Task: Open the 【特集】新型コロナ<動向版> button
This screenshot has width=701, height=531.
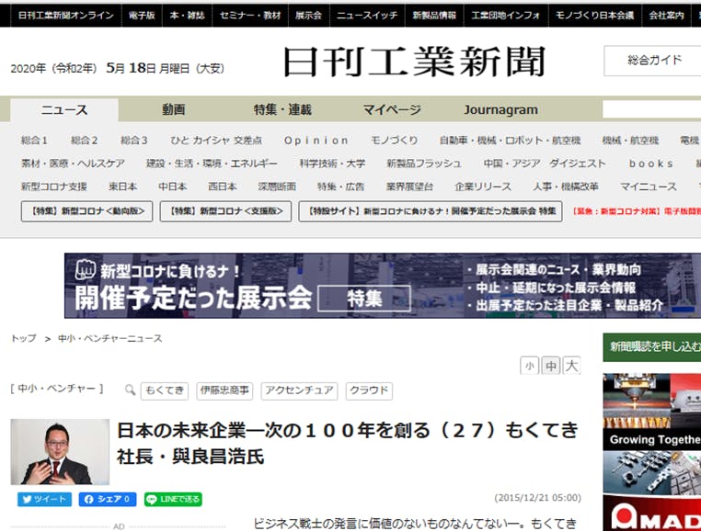Action: click(86, 211)
